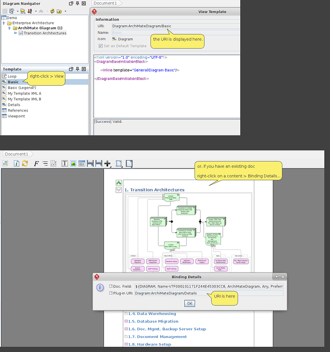Click the 1. Transition Architectures heading

coord(155,190)
